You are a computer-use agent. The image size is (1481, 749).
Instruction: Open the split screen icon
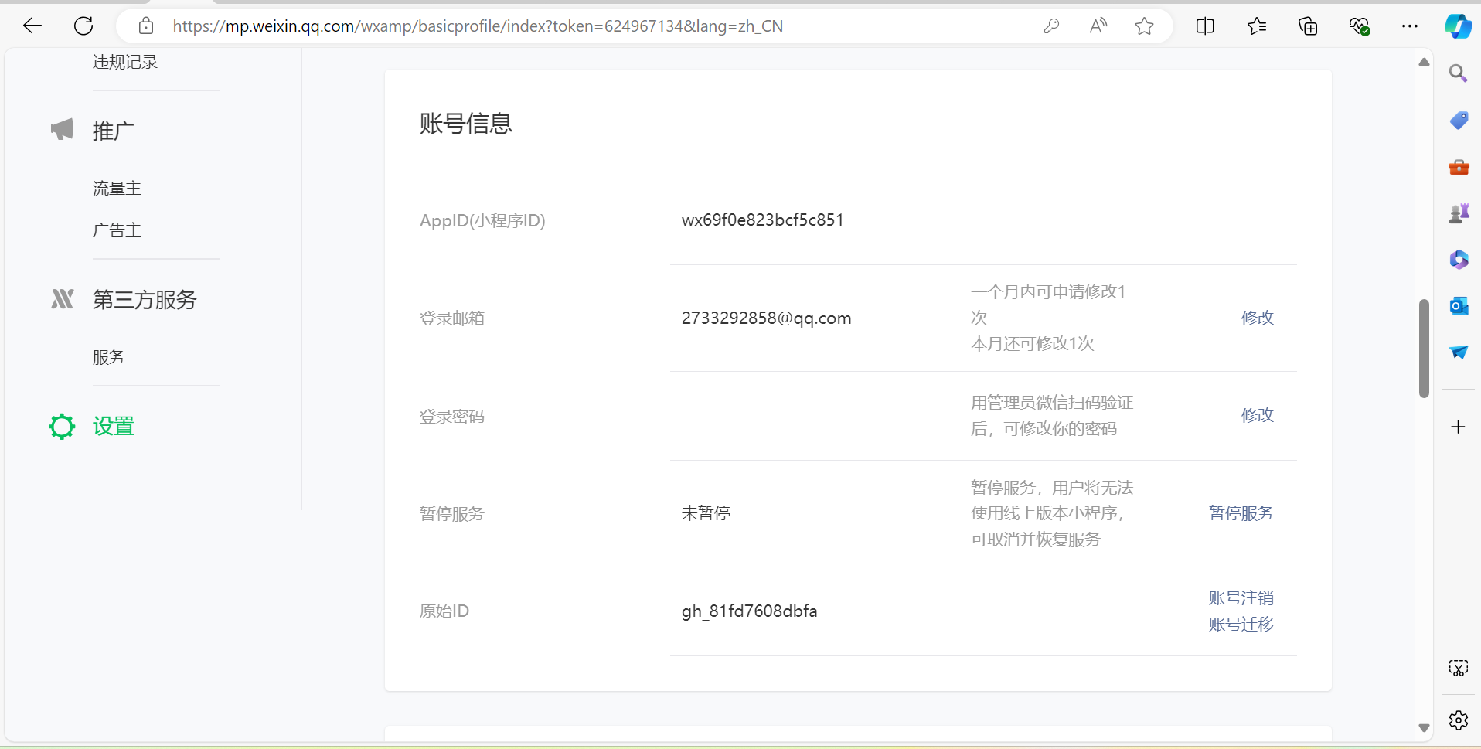point(1205,26)
